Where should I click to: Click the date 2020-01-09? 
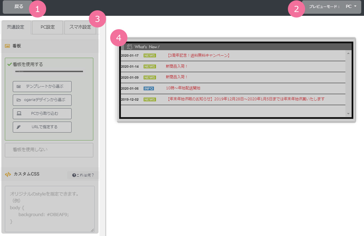pos(130,77)
